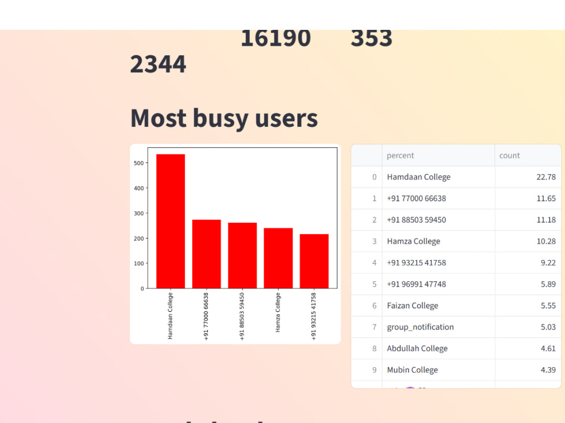Click the 4.61 value cell
This screenshot has width=565, height=423.
(x=528, y=349)
